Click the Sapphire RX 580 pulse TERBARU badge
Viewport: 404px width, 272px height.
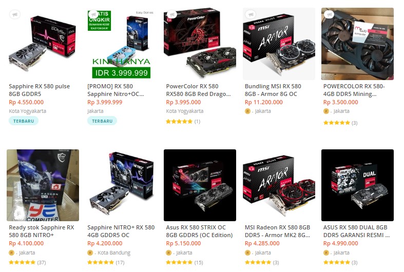(24, 121)
